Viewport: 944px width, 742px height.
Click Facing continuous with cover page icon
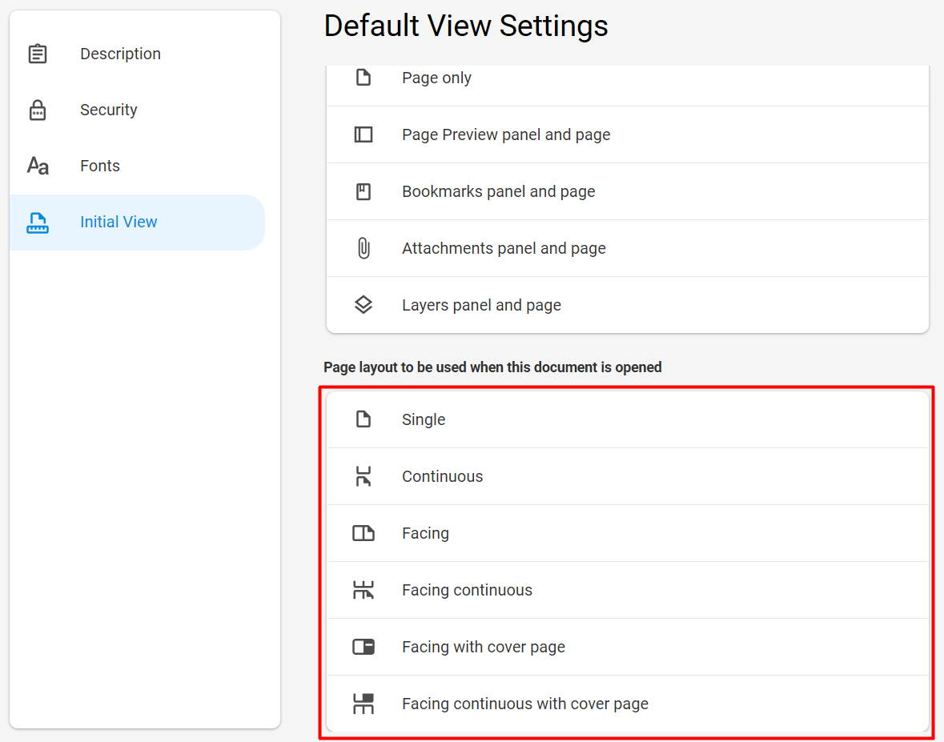(x=363, y=704)
